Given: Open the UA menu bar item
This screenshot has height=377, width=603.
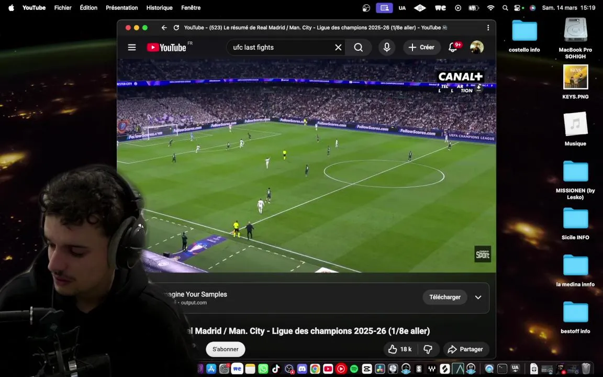Looking at the screenshot, I should (402, 8).
